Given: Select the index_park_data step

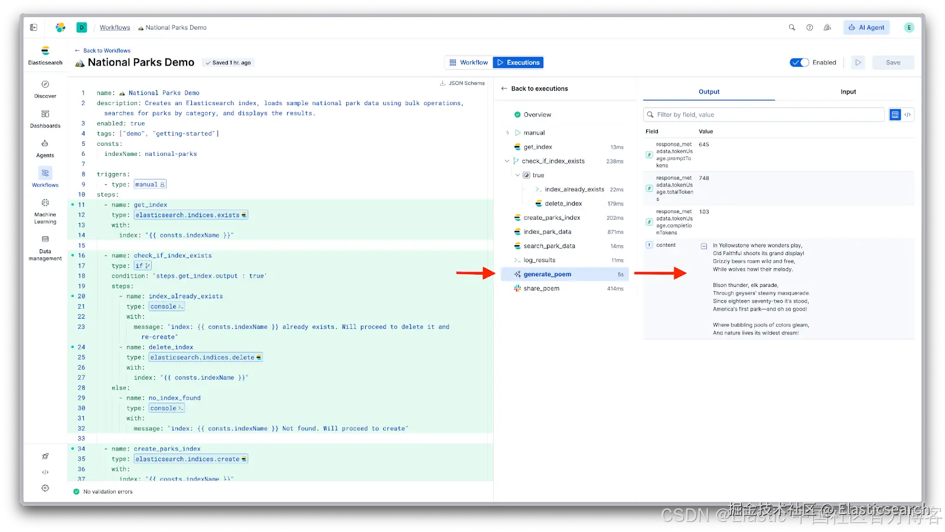Looking at the screenshot, I should 565,232.
